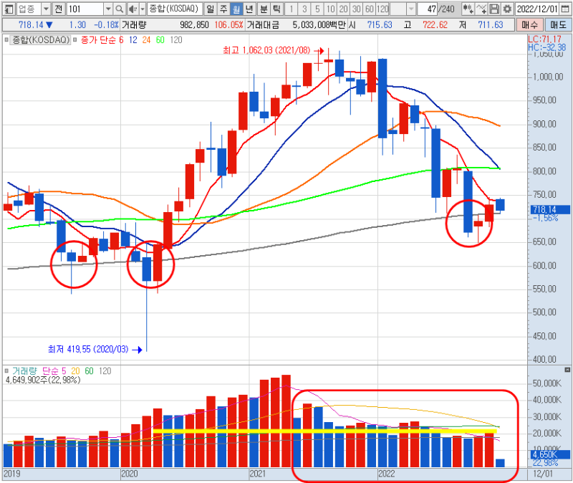Image resolution: width=573 pixels, height=483 pixels.
Task: Switch chart to yearly 년 period
Action: click(x=249, y=9)
